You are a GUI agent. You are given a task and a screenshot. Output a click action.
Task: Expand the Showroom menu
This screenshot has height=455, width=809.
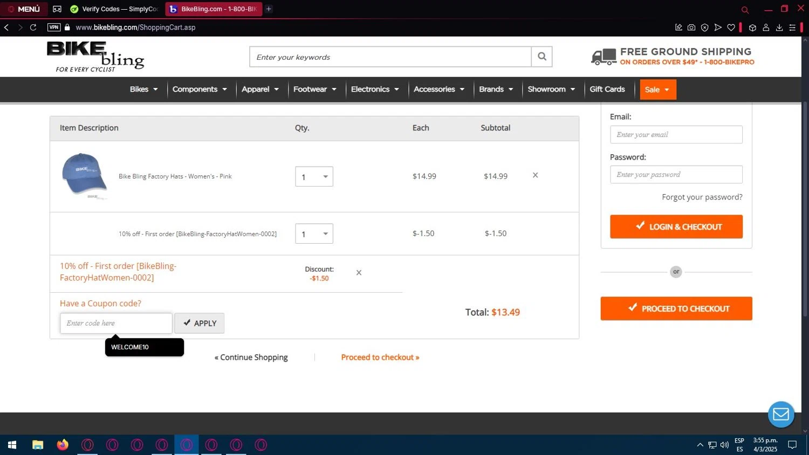551,89
